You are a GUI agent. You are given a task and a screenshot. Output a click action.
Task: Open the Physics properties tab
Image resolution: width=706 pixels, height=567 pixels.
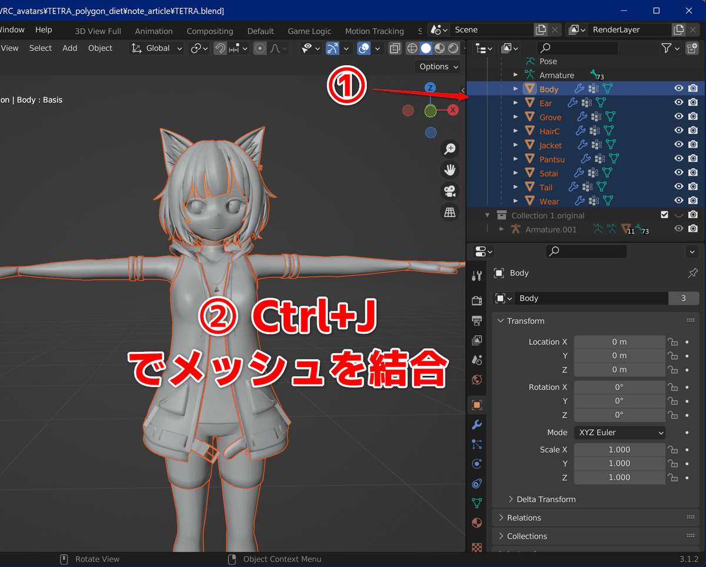(477, 464)
